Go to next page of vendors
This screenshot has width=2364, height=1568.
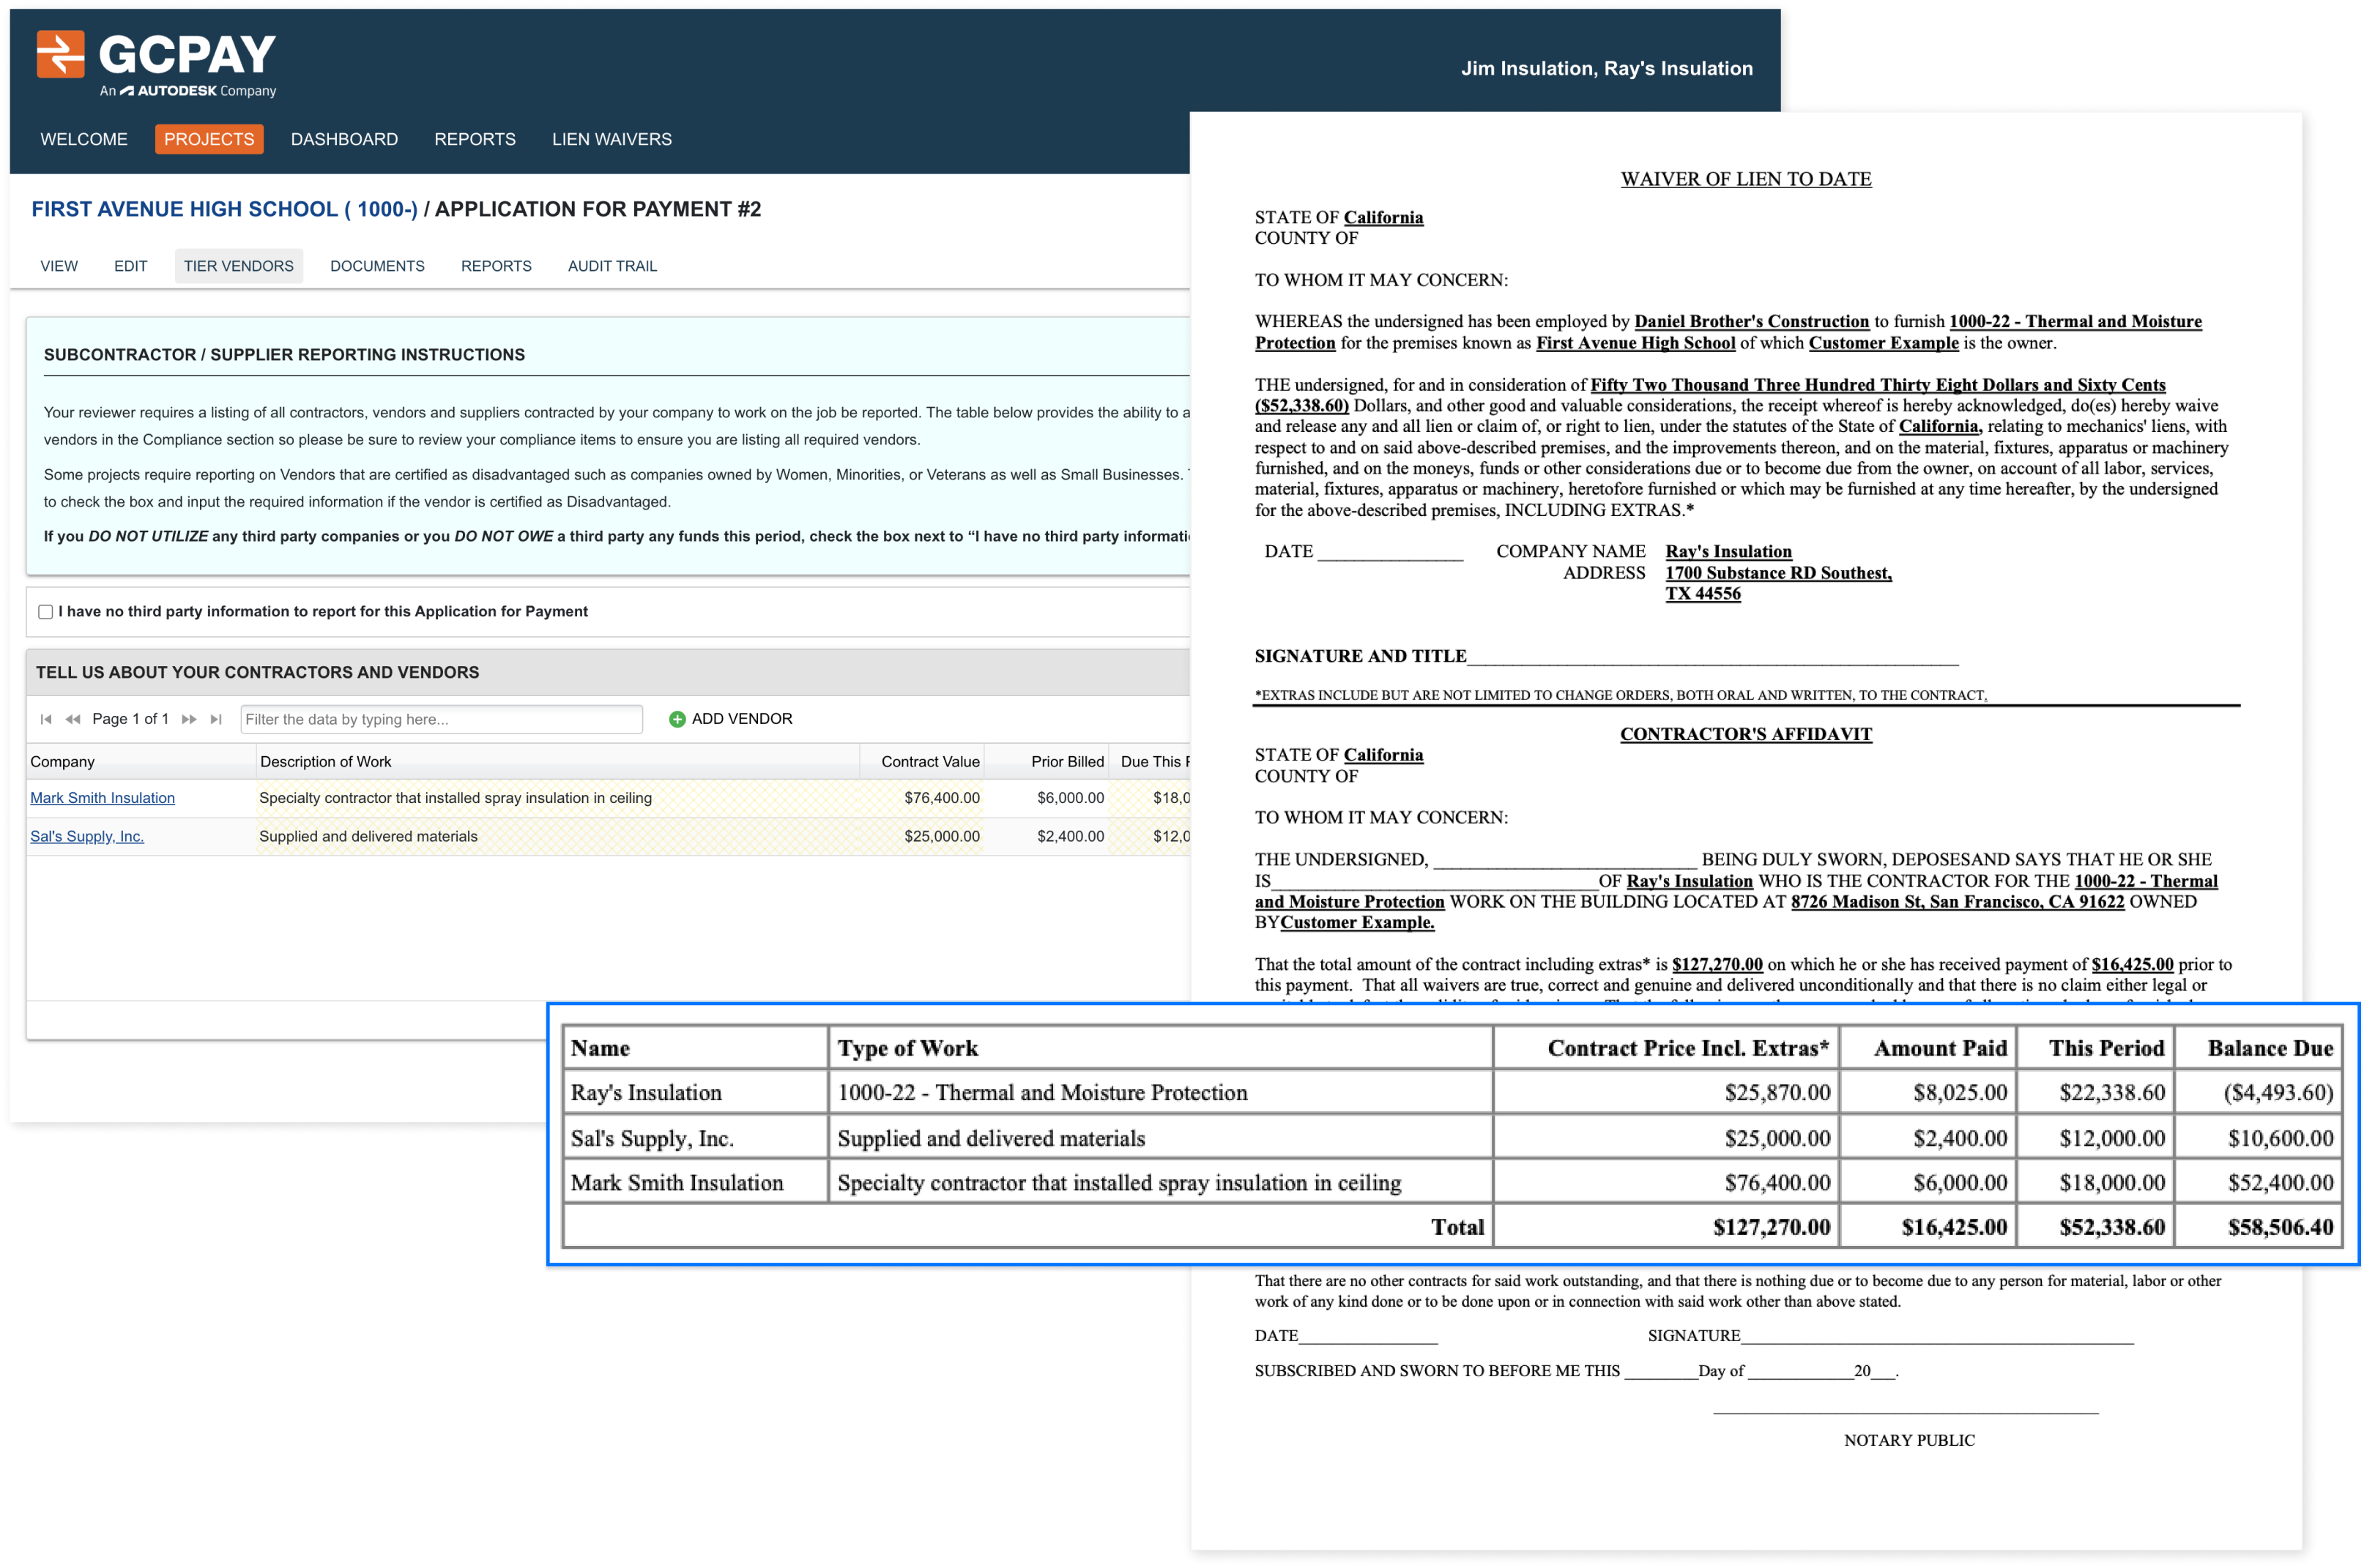coord(189,719)
